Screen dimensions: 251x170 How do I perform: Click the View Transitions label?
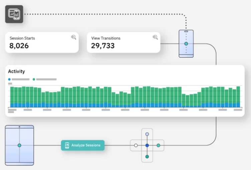click(x=106, y=38)
